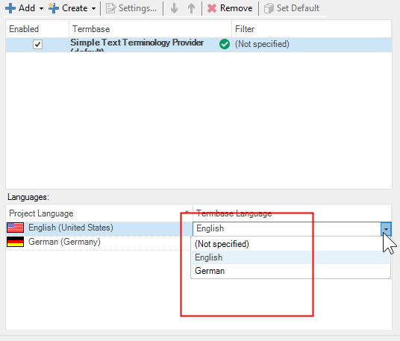Move termbase down with arrow icon
This screenshot has height=341, width=400.
[x=174, y=8]
